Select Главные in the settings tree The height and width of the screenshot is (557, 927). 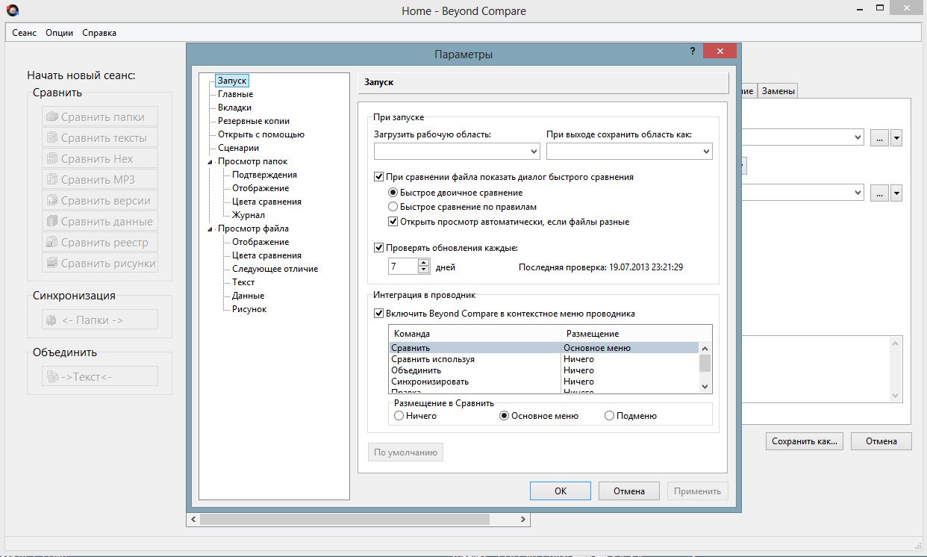235,94
